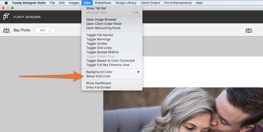The width and height of the screenshot is (263, 132).
Task: Click the 5x5 size pill button
Action: 45,30
